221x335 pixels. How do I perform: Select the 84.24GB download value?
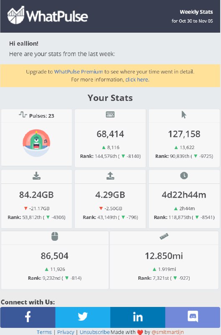36,195
